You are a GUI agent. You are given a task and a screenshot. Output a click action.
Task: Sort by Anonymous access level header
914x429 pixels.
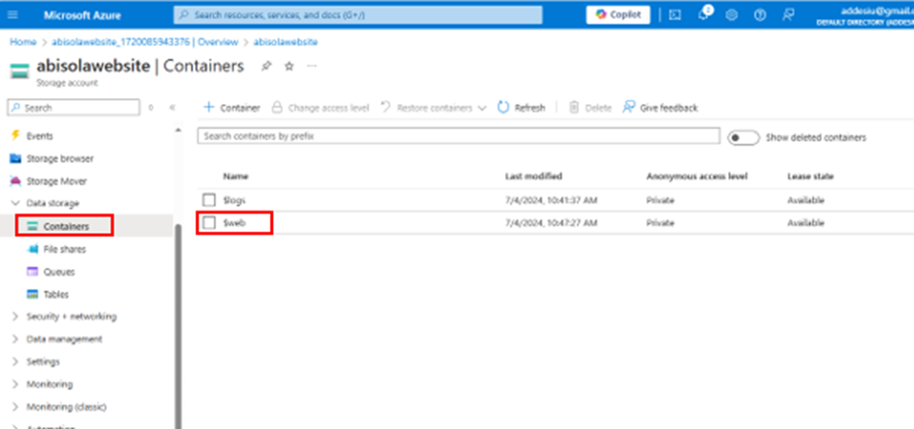pos(696,177)
